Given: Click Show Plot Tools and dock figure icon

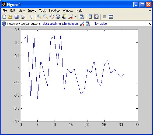Looking at the screenshot, I should tap(111, 17).
